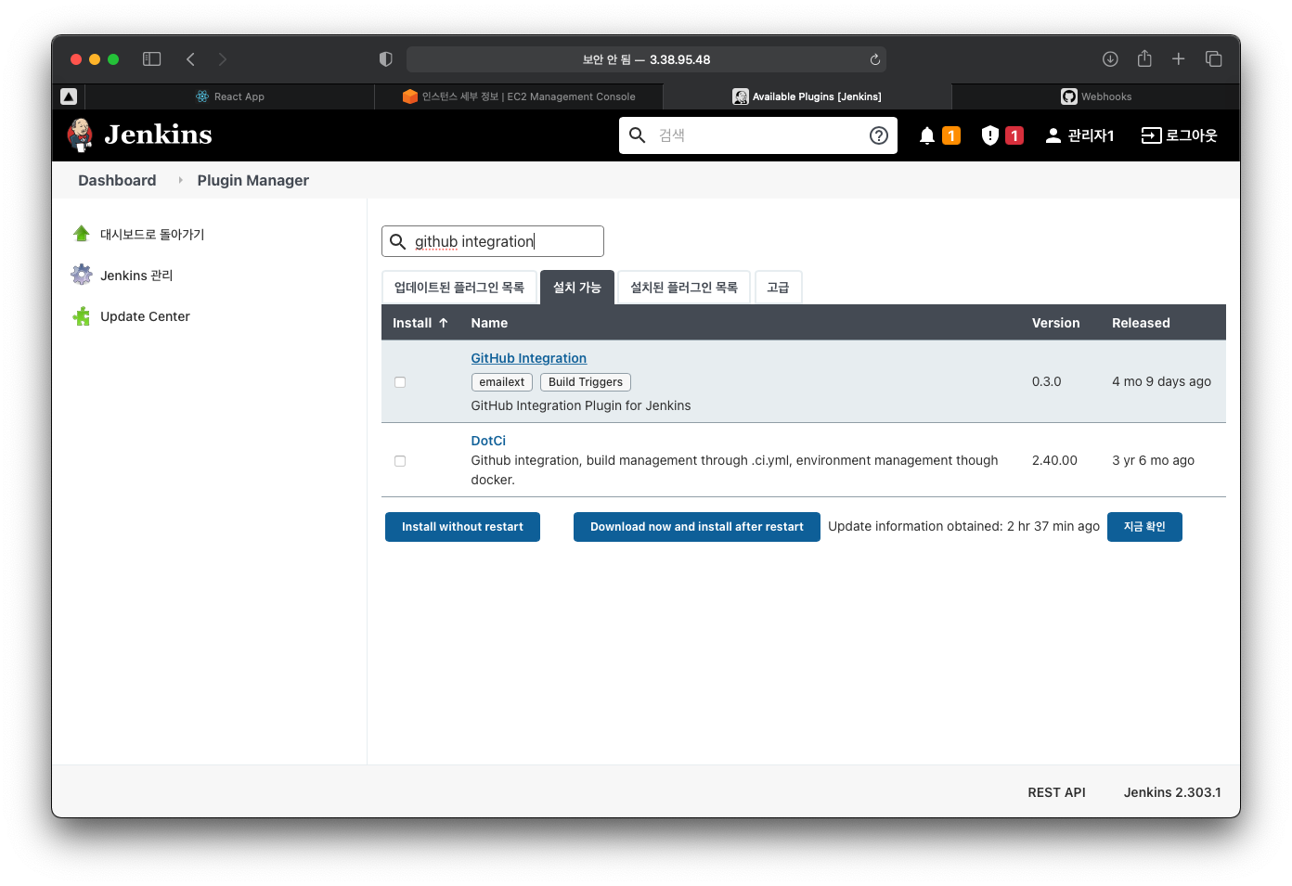
Task: Click the Safari share icon
Action: point(1144,58)
